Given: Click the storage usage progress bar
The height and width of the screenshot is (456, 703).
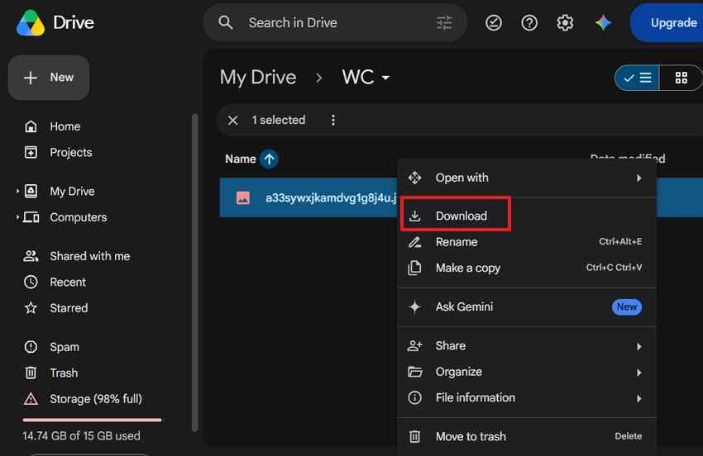Looking at the screenshot, I should pos(92,420).
